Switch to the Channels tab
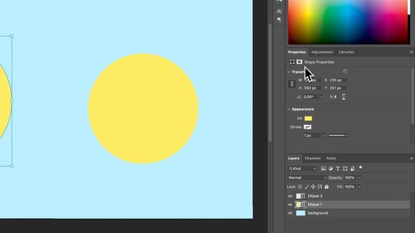Screen dimensions: 415x233 (x=313, y=158)
